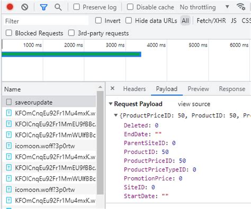The height and width of the screenshot is (209, 251).
Task: Open No throttling dropdown
Action: pos(204,7)
